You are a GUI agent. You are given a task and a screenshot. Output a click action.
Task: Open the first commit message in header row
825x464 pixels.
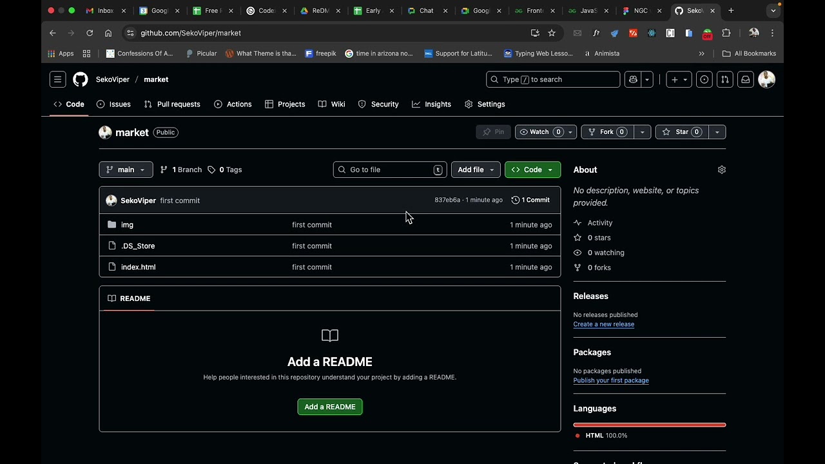(x=180, y=200)
